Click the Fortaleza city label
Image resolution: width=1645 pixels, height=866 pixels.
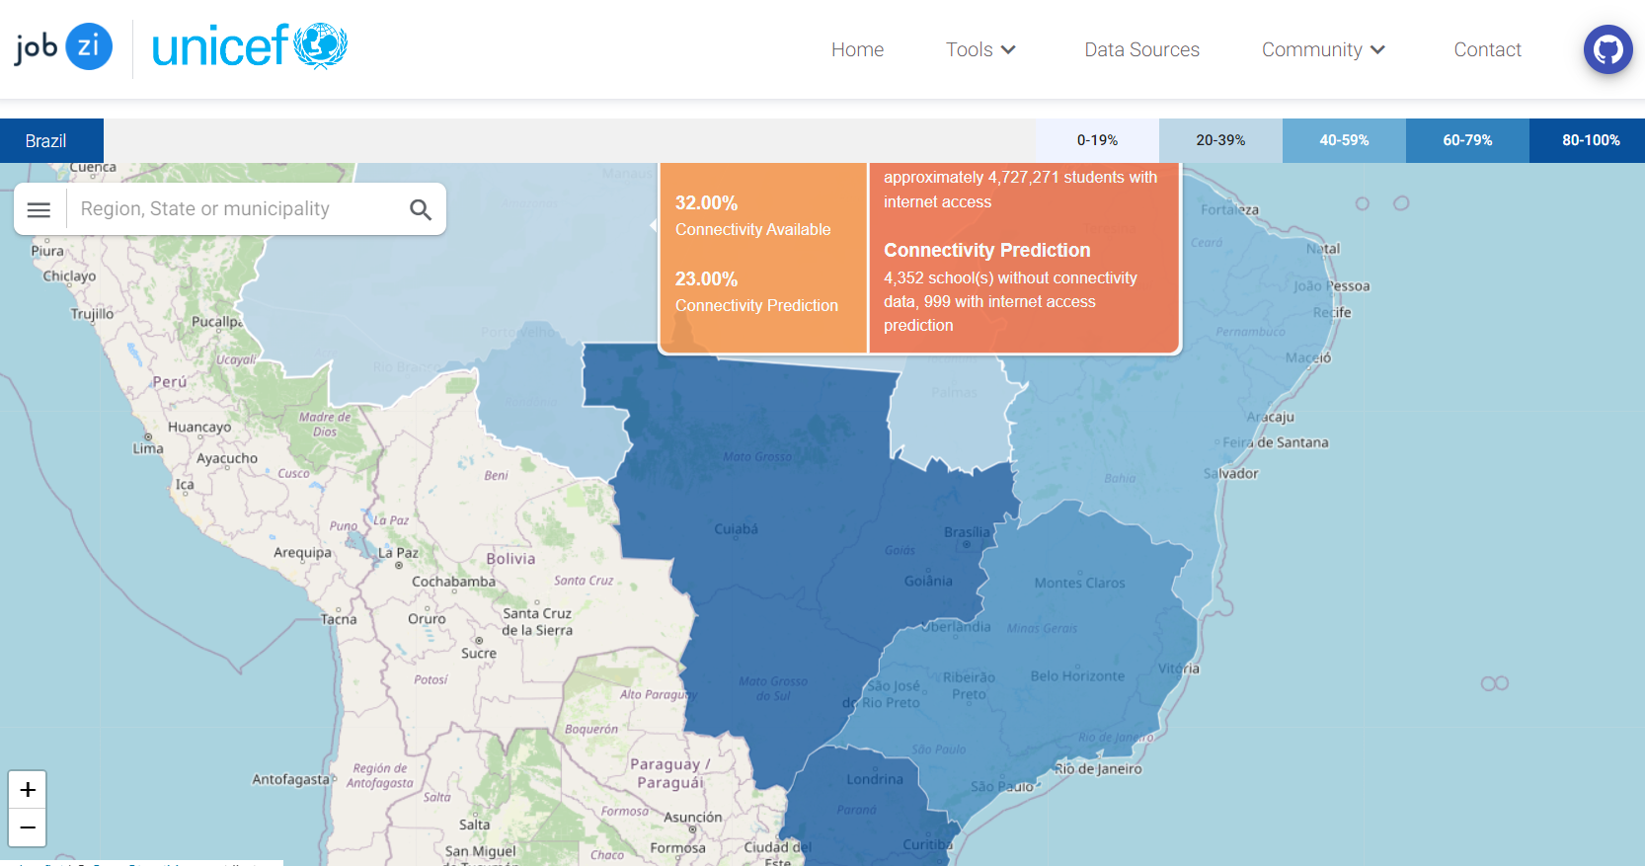click(x=1229, y=209)
